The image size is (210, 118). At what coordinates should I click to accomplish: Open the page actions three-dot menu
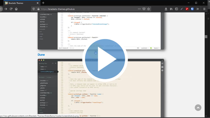click(x=139, y=9)
